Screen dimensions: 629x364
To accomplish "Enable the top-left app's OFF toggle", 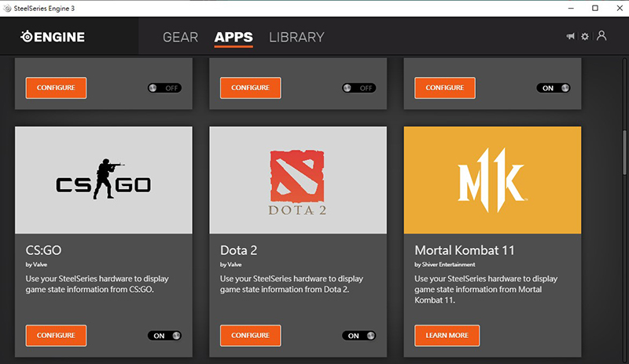I will point(164,88).
